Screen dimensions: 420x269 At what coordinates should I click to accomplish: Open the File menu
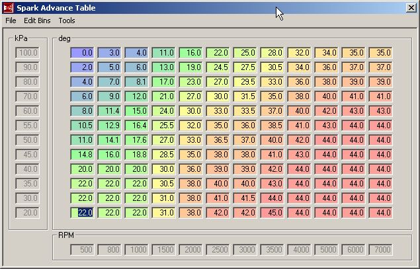click(x=11, y=20)
